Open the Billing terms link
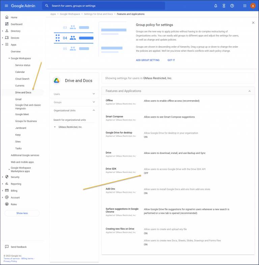The height and width of the screenshot is (265, 259). [27, 258]
